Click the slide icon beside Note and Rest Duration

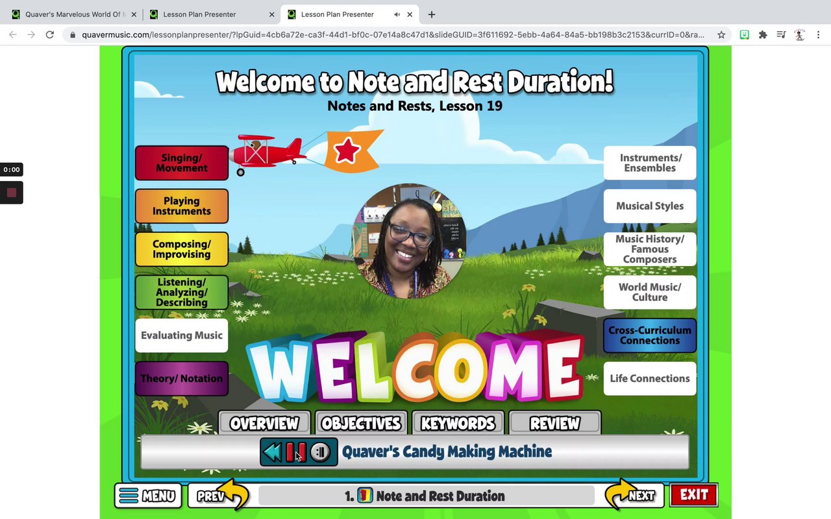coord(364,496)
